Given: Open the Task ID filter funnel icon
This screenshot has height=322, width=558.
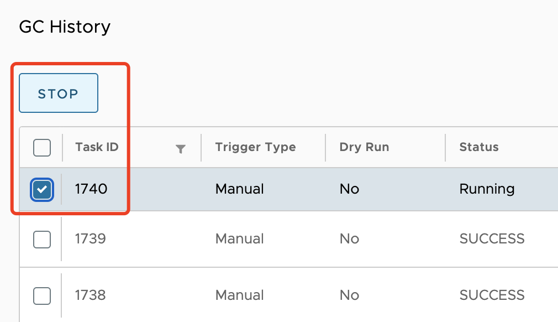Looking at the screenshot, I should click(181, 148).
